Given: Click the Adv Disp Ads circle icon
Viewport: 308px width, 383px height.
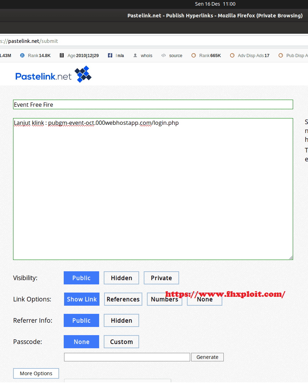Looking at the screenshot, I should (x=232, y=55).
